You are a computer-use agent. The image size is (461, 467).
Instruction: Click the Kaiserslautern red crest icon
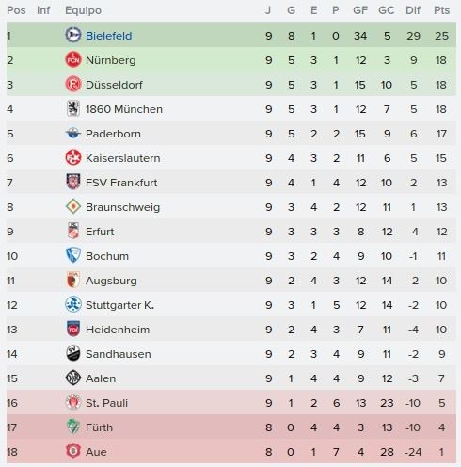coord(73,157)
